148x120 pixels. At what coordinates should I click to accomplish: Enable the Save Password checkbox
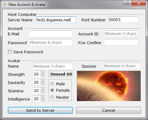pos(10,52)
